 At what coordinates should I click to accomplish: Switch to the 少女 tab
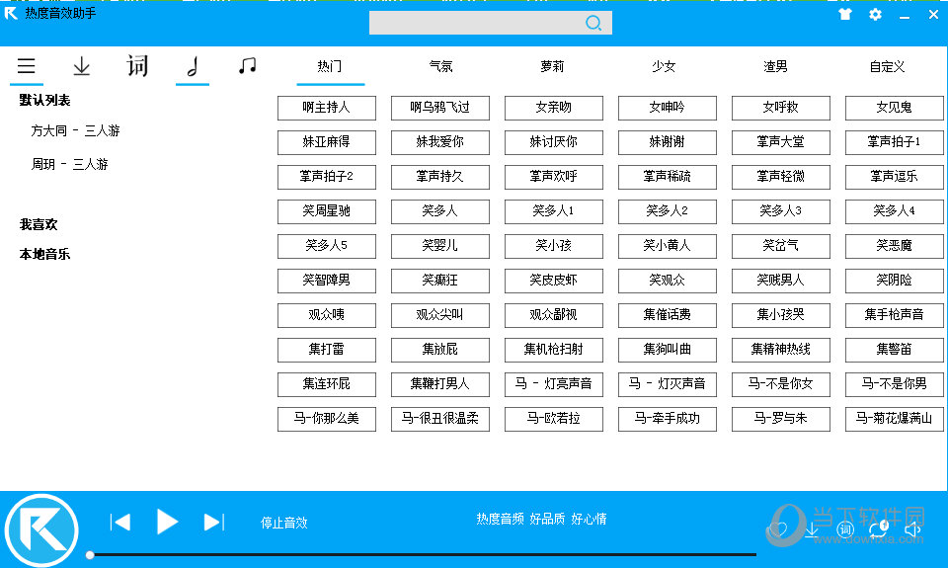(x=664, y=66)
